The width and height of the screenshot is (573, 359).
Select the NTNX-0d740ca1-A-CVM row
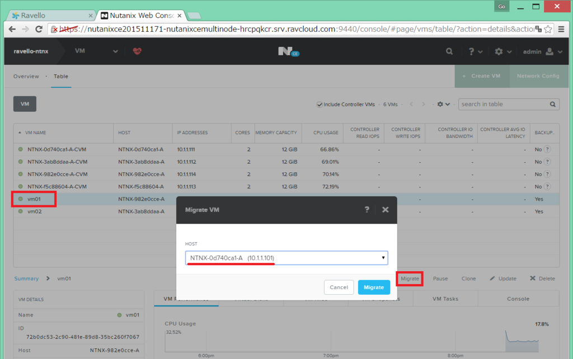click(x=286, y=149)
